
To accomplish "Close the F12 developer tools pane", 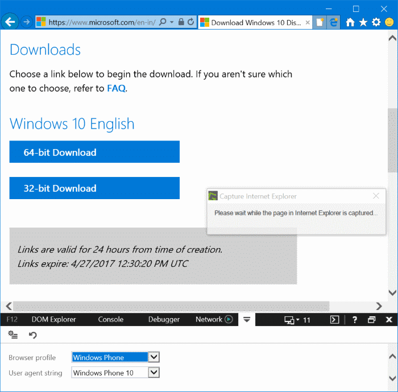I will (389, 320).
